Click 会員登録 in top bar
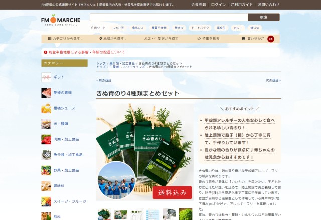Screen dimensions: 321x220 tap(199, 5)
